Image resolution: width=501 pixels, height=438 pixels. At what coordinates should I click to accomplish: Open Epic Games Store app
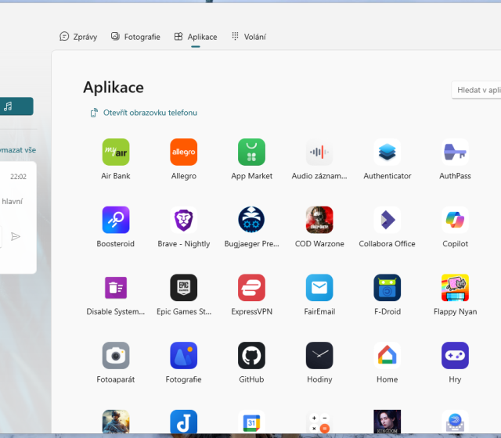point(184,288)
